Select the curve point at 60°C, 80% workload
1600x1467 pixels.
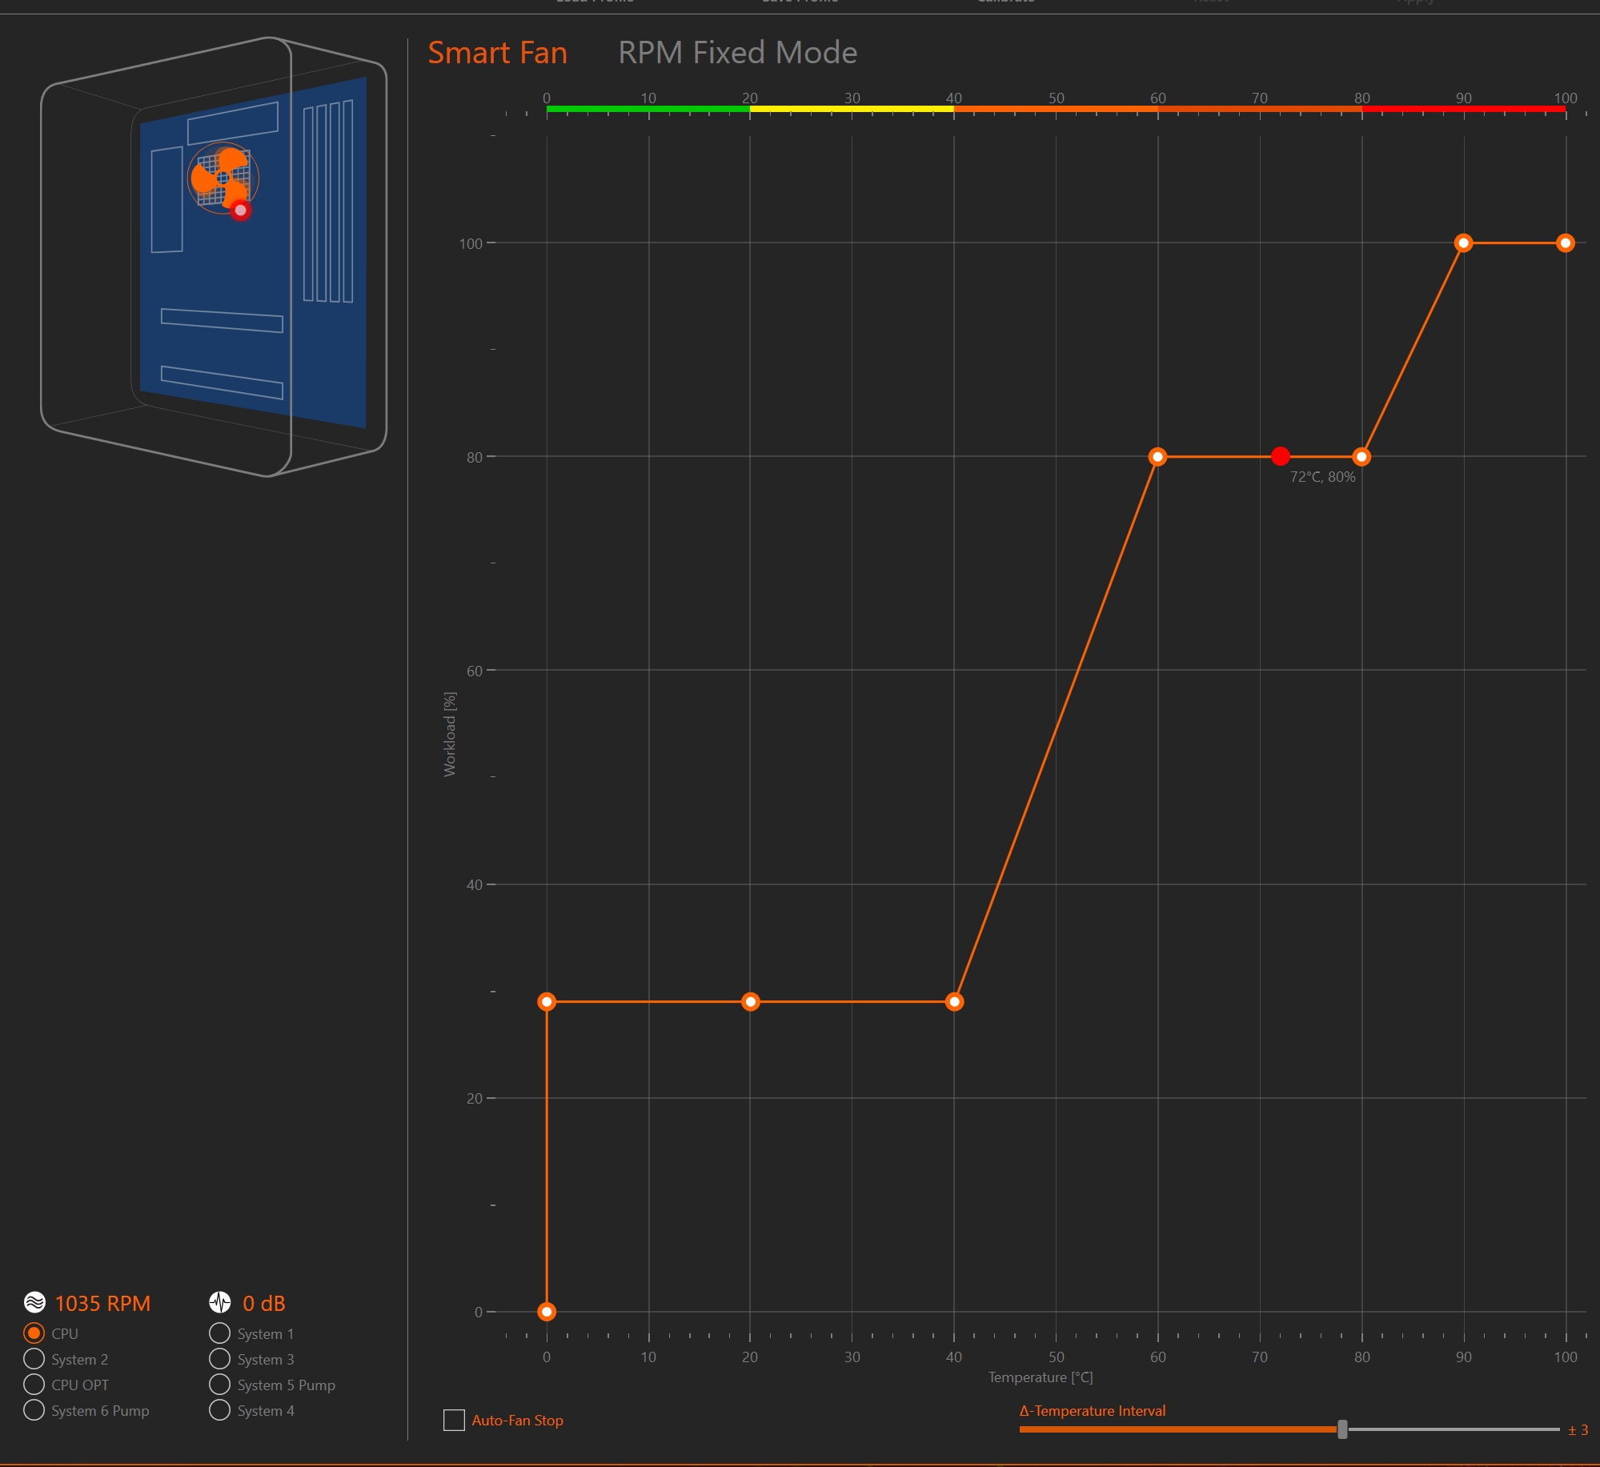pos(1157,457)
